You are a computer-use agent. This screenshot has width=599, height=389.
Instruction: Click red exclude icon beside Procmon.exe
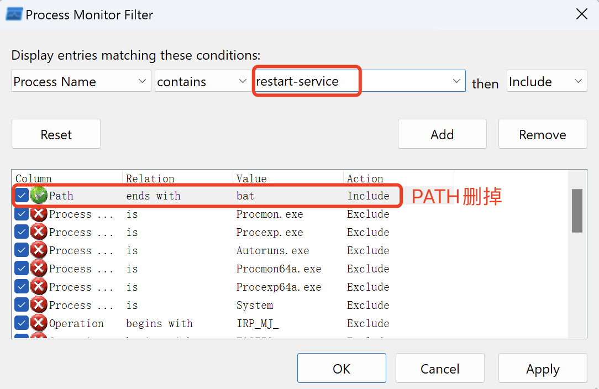coord(39,214)
